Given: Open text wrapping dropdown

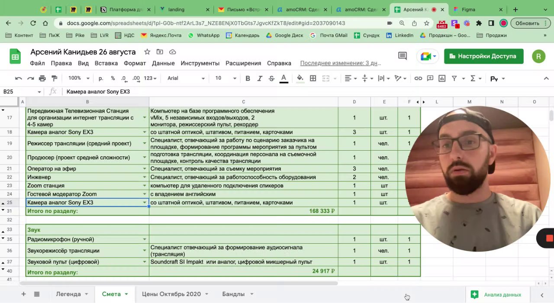Looking at the screenshot, I should coord(383,78).
